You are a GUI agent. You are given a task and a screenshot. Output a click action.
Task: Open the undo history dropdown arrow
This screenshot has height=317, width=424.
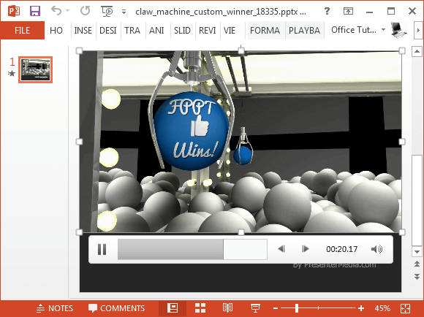coord(67,11)
